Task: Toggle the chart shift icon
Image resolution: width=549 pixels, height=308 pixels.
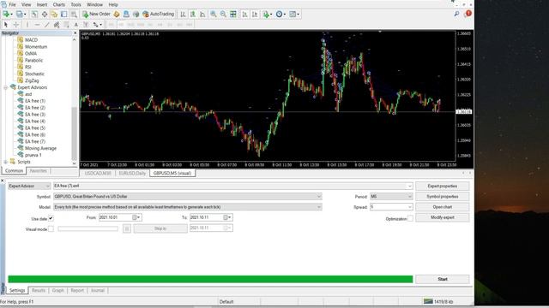Action: (255, 14)
